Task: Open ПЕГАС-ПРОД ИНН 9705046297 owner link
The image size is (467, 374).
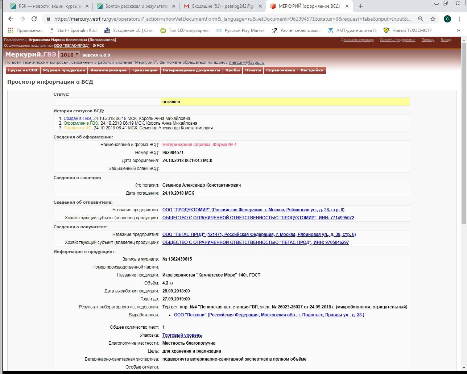Action: [x=256, y=242]
